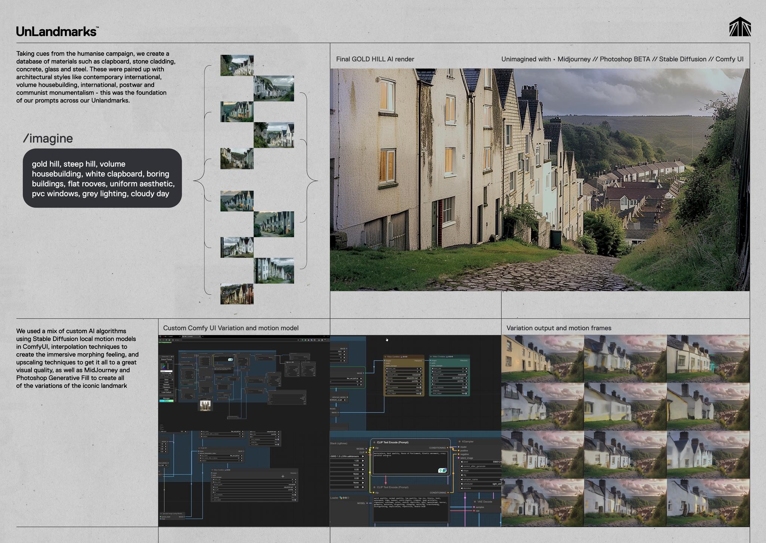This screenshot has width=766, height=543.
Task: Increase the 1.00 LoRA strength value
Action: [363, 461]
